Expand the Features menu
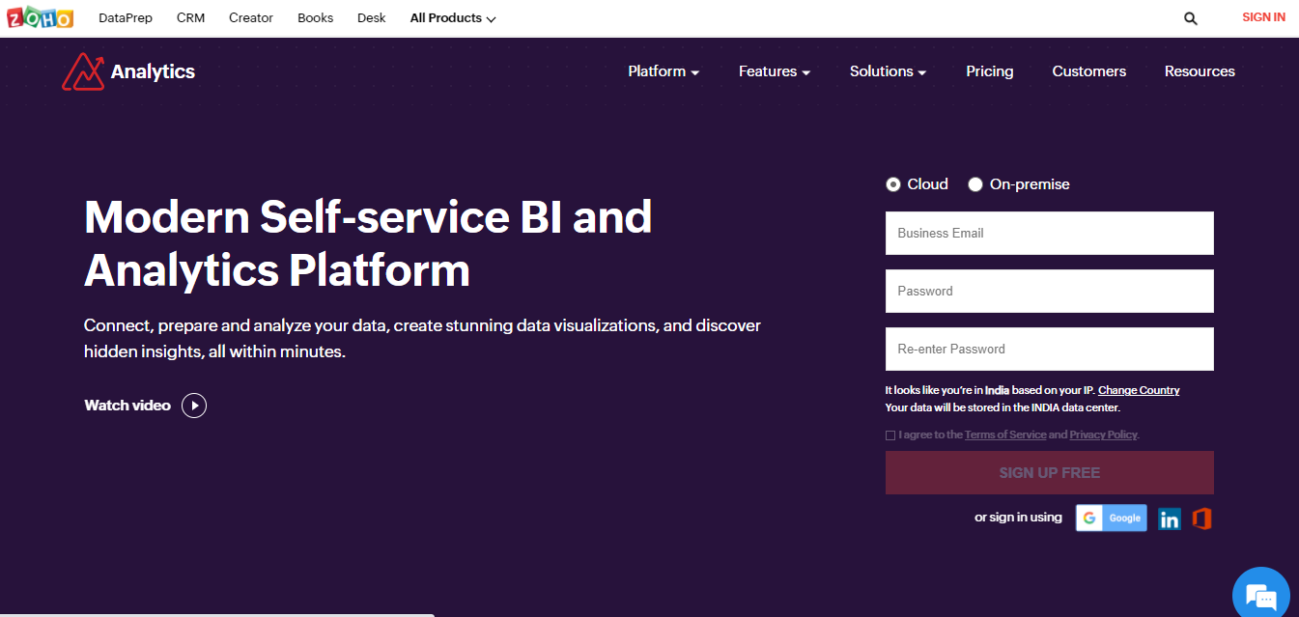 point(775,71)
